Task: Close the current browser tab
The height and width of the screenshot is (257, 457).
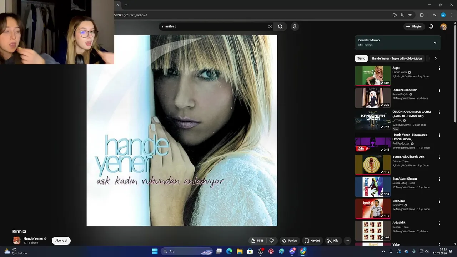Action: (117, 5)
